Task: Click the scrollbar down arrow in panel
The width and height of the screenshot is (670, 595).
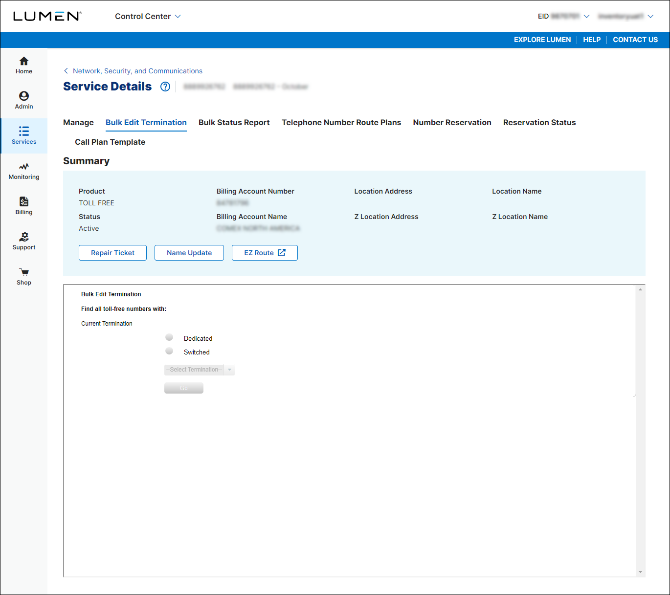Action: point(640,572)
